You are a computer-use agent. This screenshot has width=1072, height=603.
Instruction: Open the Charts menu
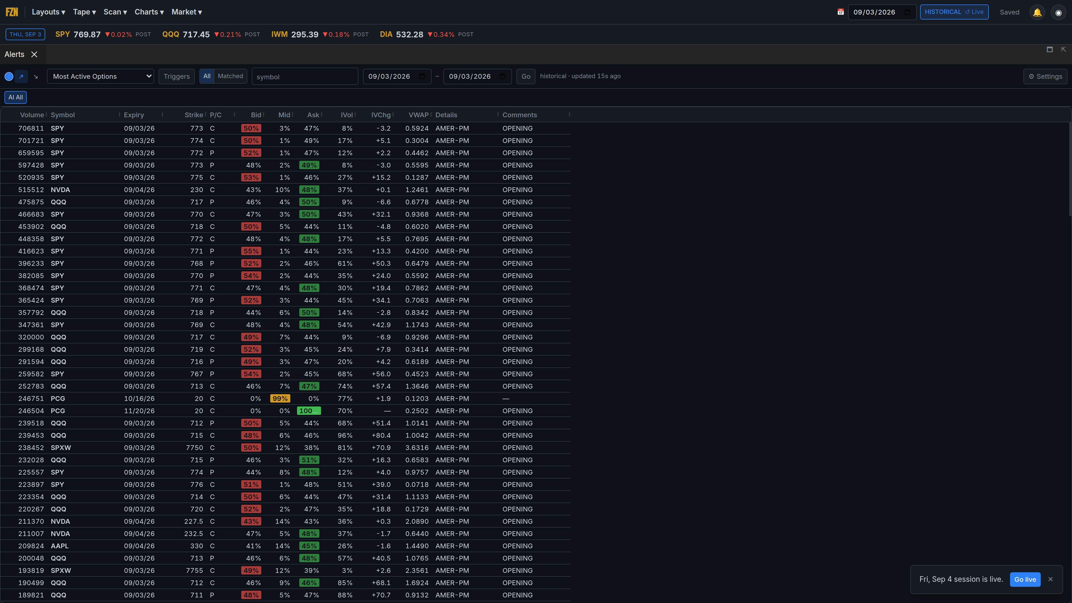click(x=149, y=12)
